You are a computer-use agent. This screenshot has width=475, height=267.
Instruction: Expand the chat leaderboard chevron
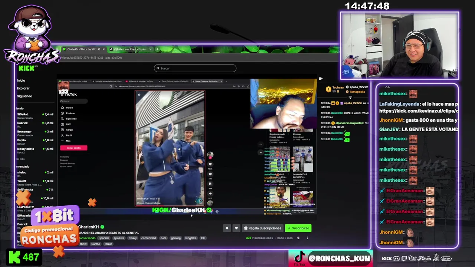point(350,97)
